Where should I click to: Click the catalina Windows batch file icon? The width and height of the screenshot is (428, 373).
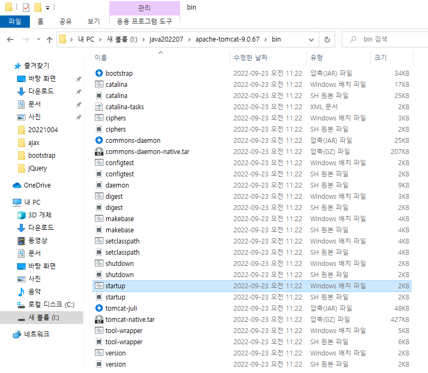99,84
